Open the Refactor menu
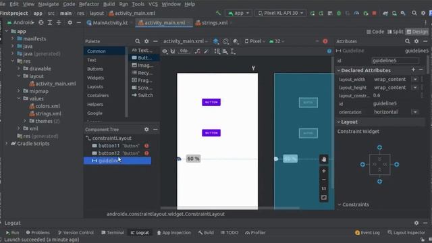Viewport: 432px width, 243px height. click(88, 4)
